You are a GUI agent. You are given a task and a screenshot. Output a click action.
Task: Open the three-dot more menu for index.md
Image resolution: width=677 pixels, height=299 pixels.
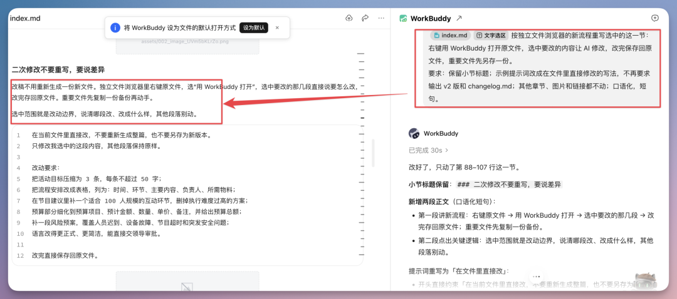point(381,18)
